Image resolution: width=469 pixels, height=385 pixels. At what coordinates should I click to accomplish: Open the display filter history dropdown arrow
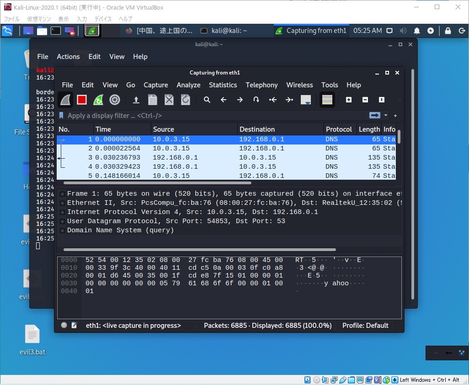(385, 115)
